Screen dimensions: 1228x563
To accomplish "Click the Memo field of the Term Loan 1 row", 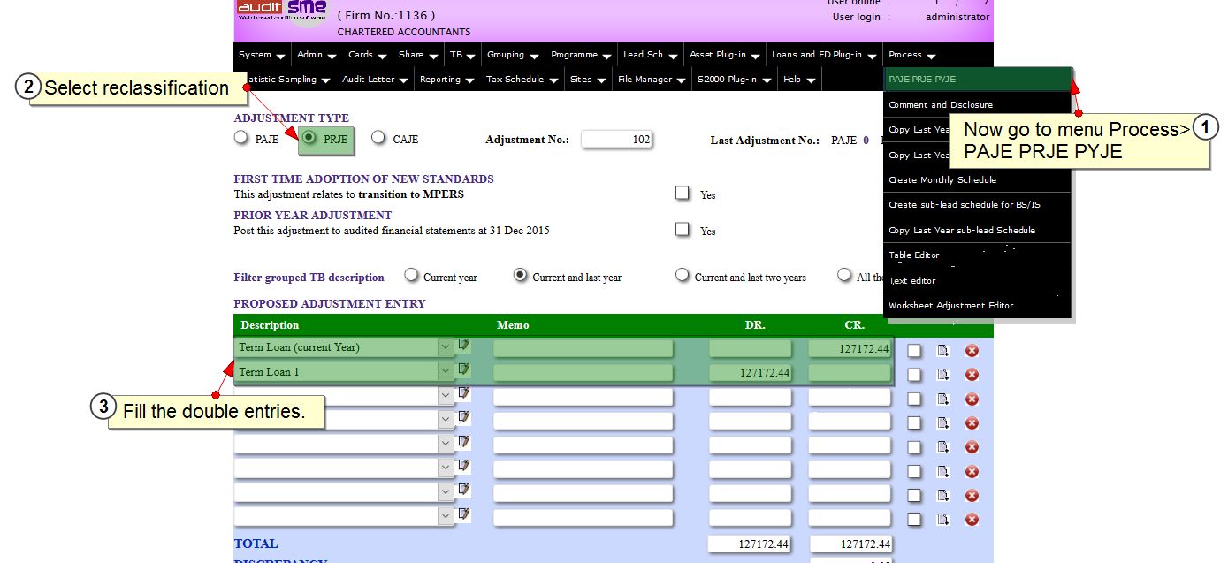I will pos(583,373).
